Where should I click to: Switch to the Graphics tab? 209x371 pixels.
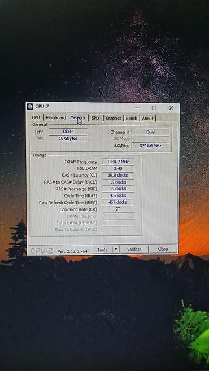coord(114,119)
